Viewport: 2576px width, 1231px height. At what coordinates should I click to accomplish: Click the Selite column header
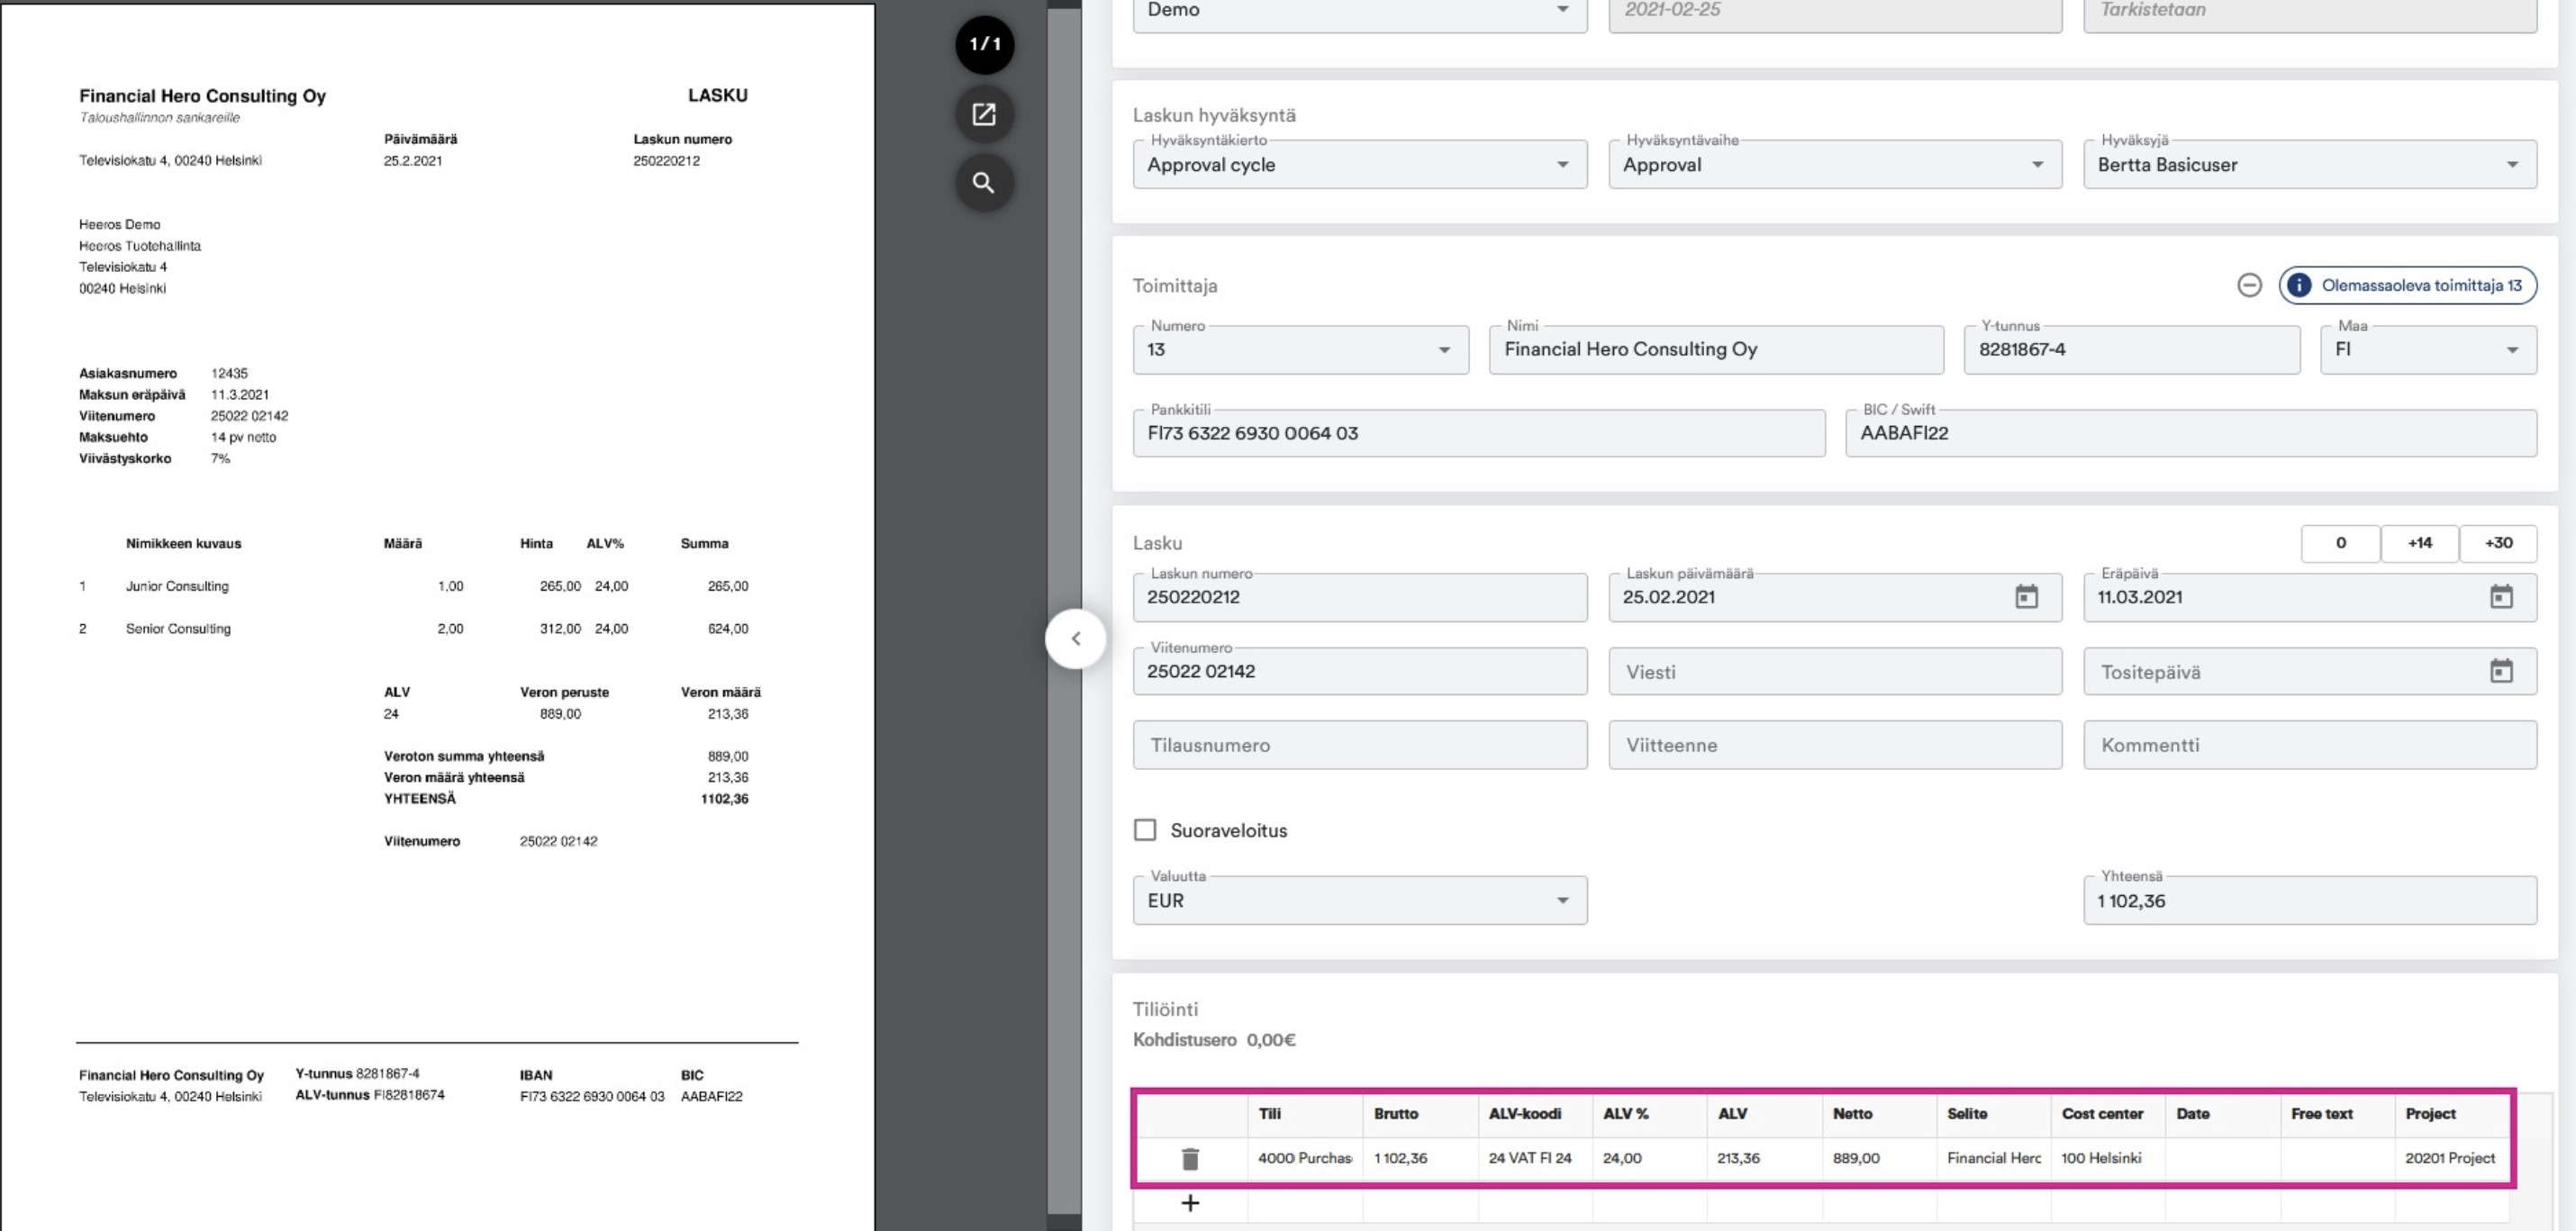(x=1993, y=1114)
